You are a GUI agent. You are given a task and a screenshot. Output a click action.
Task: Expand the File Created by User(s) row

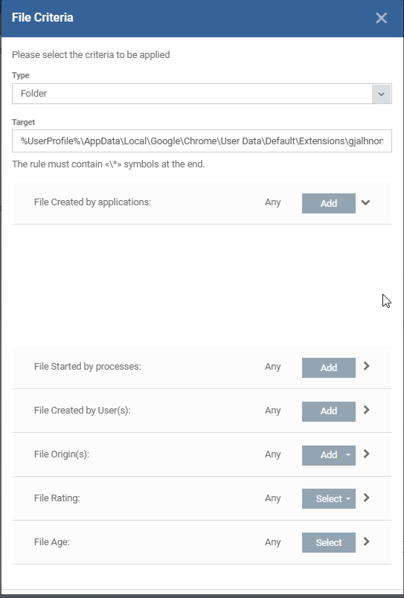click(366, 410)
